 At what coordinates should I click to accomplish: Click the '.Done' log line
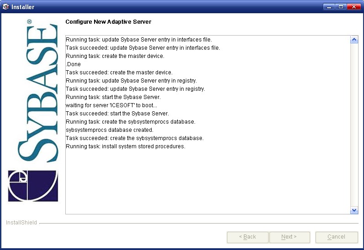[x=74, y=64]
